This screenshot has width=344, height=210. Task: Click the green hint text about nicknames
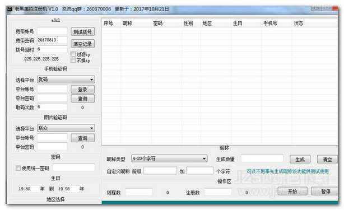[x=287, y=171]
